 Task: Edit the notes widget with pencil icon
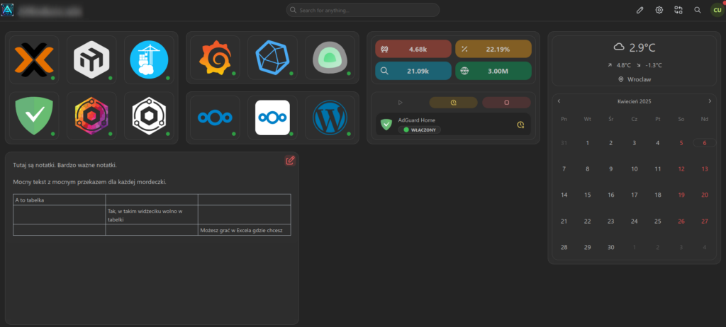click(290, 161)
